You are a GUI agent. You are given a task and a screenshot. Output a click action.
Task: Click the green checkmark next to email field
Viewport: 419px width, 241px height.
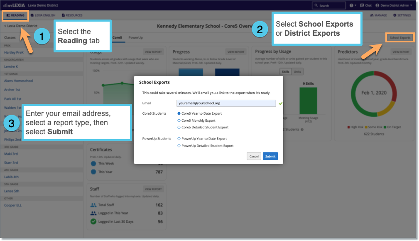(281, 103)
